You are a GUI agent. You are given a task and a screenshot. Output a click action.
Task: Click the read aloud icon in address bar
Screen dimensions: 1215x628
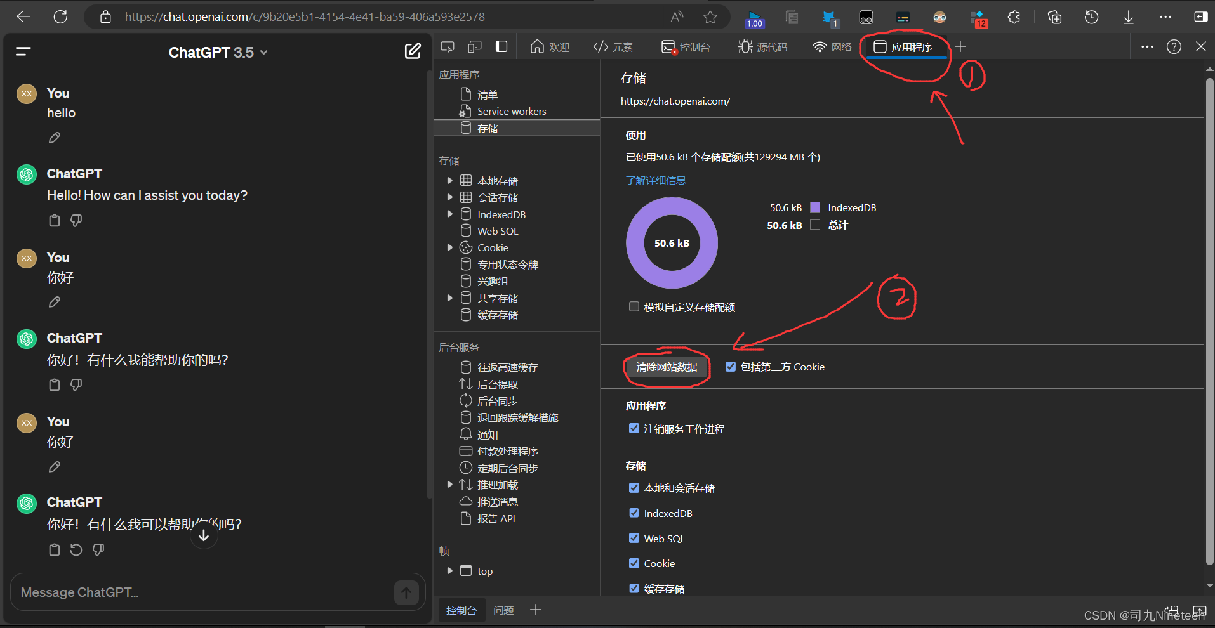[x=677, y=17]
